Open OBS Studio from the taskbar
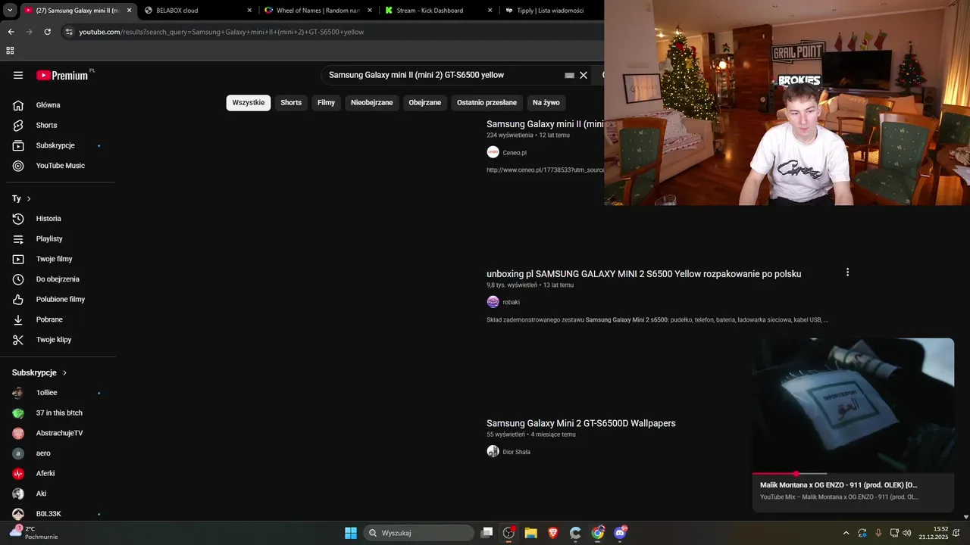 pyautogui.click(x=508, y=533)
